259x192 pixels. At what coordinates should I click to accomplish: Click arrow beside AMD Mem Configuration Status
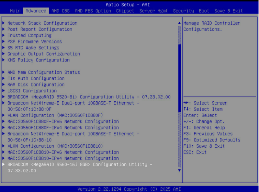point(4,72)
